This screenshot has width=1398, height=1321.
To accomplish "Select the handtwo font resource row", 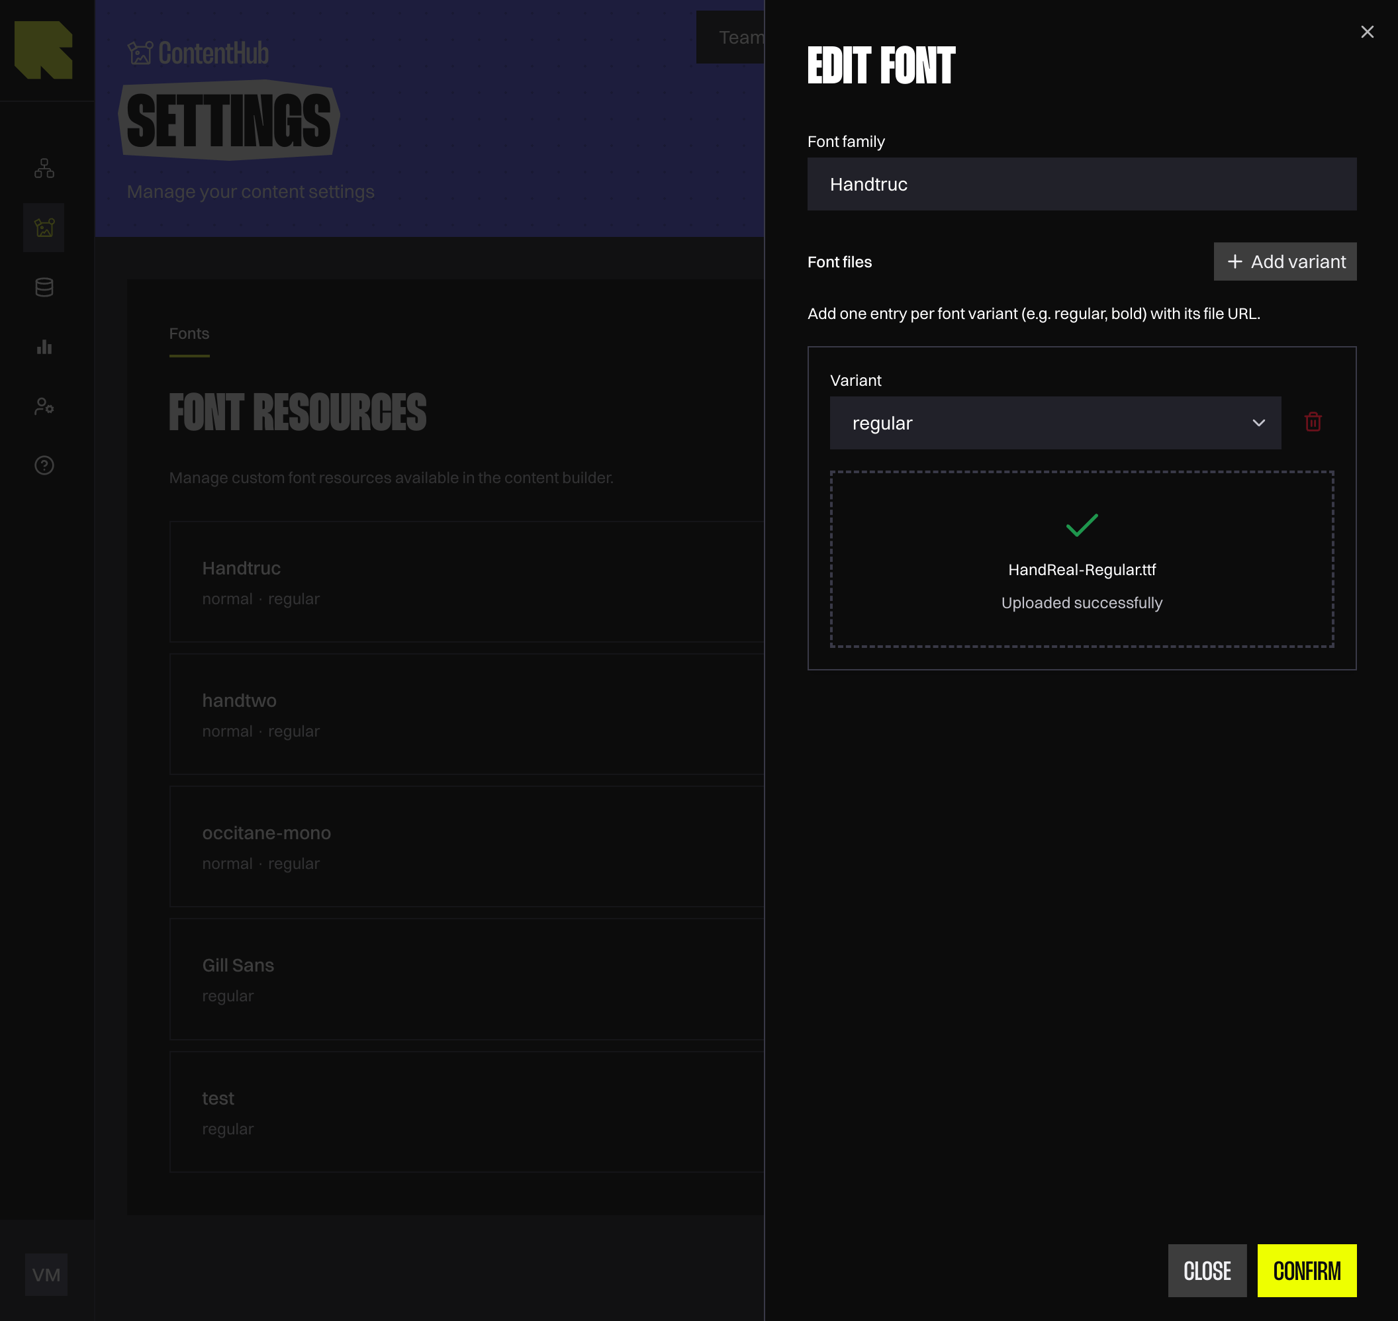I will (467, 714).
